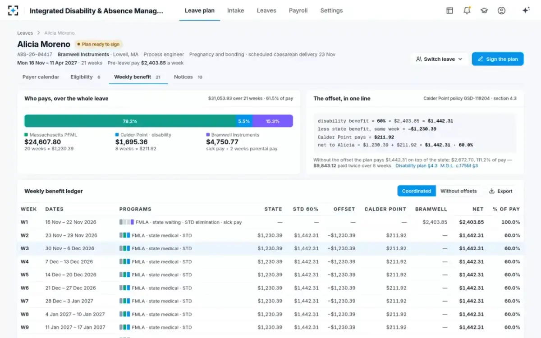Screen dimensions: 541x338
Task: Switch to the Coordinated ledger view
Action: pyautogui.click(x=417, y=191)
